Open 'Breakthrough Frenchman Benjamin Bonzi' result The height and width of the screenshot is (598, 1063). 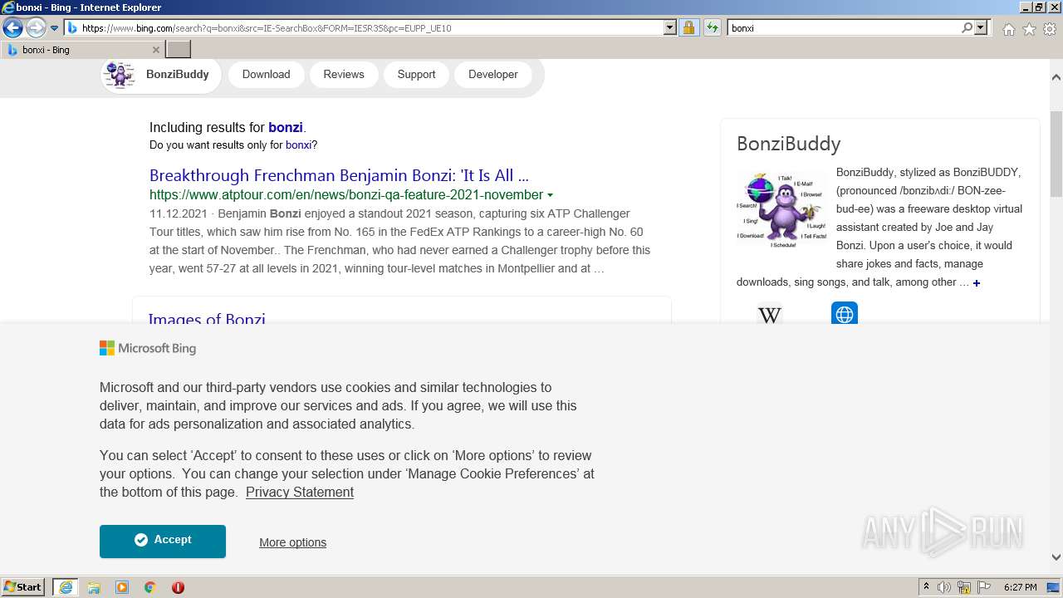339,176
